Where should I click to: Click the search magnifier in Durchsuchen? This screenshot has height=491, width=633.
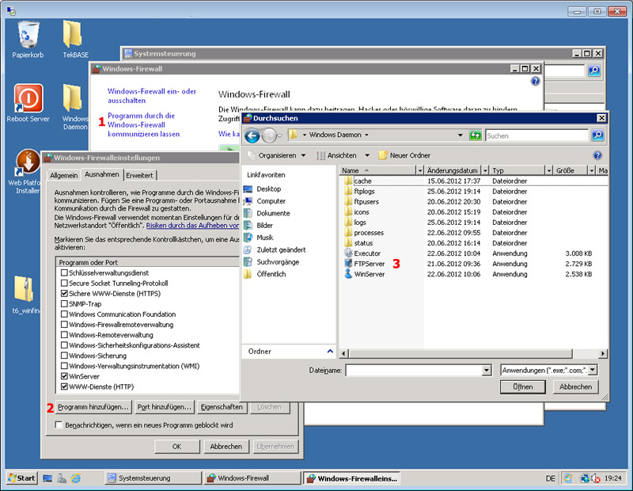pos(597,135)
